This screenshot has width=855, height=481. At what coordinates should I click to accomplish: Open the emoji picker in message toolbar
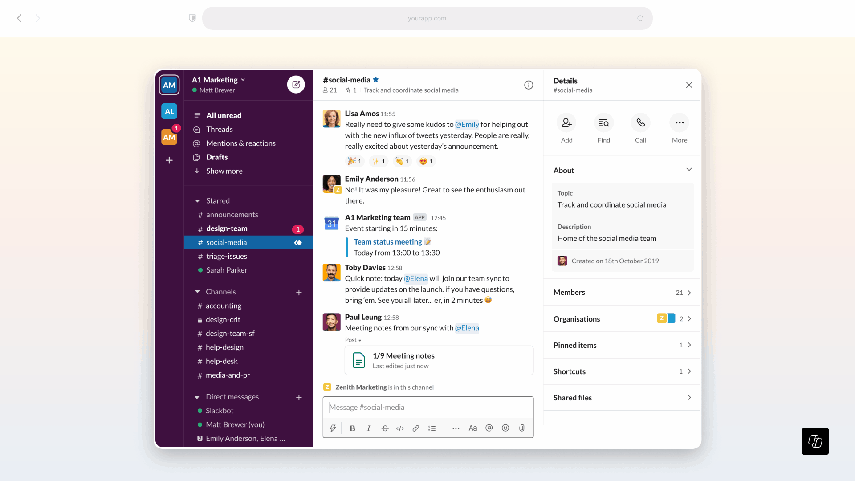click(x=505, y=428)
